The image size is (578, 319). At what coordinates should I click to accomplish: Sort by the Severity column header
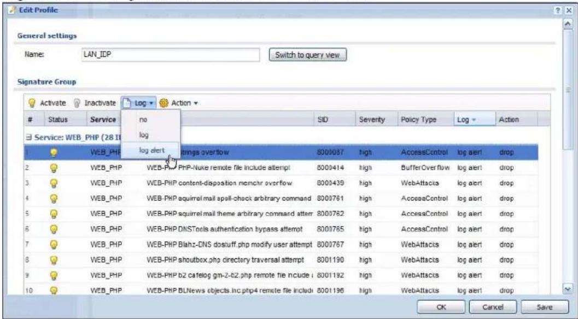click(376, 119)
